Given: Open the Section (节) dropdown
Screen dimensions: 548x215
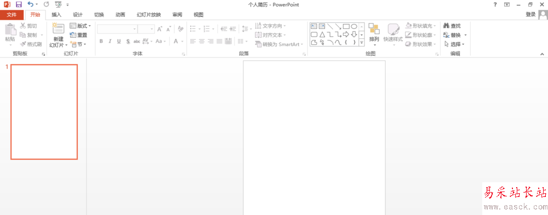Looking at the screenshot, I should (78, 44).
